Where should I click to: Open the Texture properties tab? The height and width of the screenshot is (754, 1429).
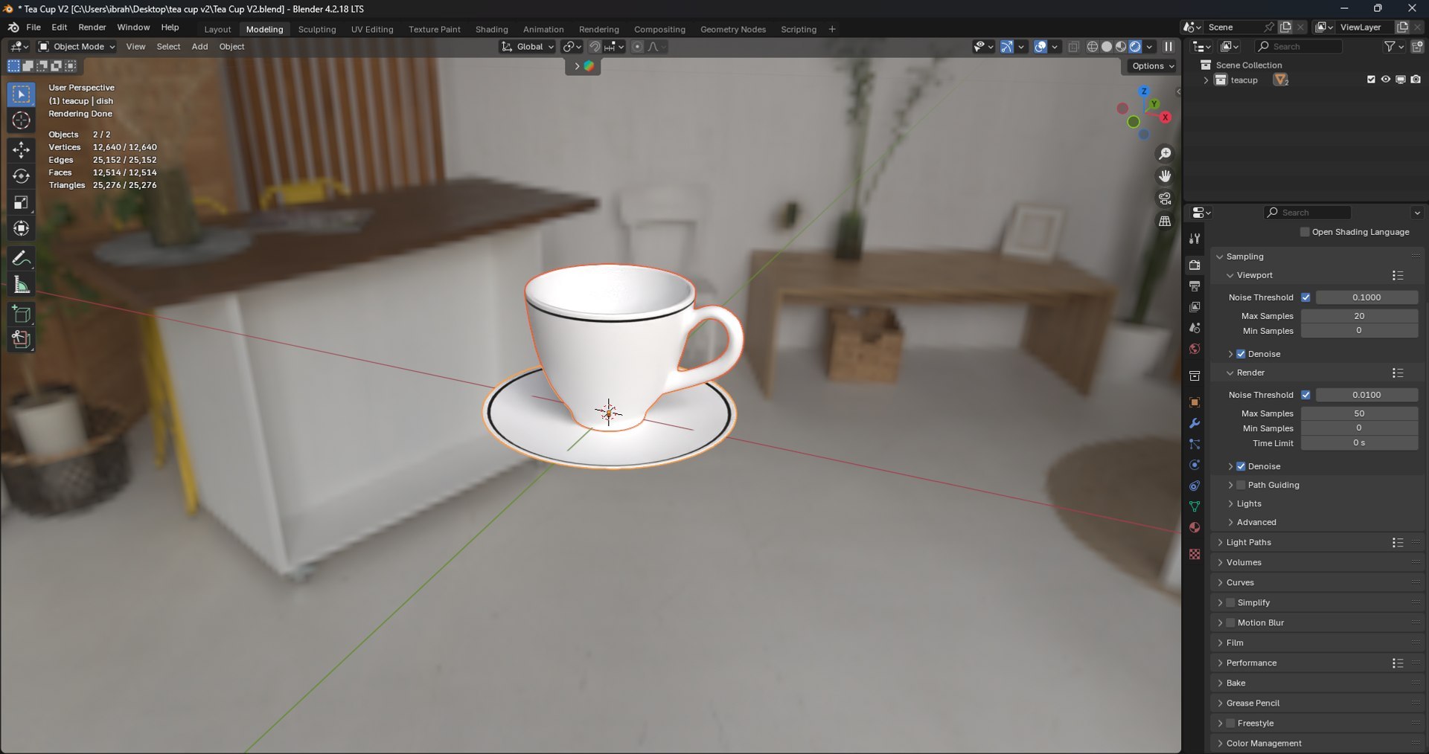pyautogui.click(x=1195, y=554)
